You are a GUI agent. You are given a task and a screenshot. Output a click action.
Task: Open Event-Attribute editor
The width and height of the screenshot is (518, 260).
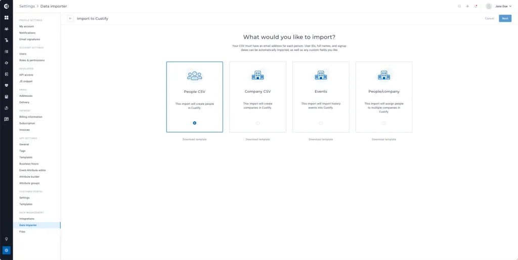tap(32, 170)
